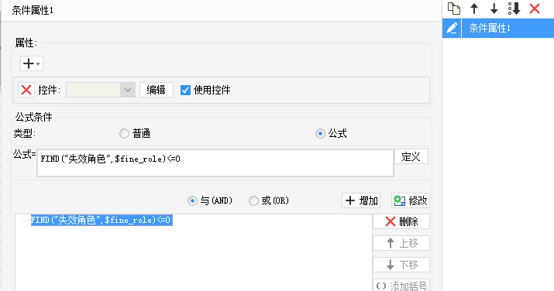Click the 增加 button

(x=361, y=200)
